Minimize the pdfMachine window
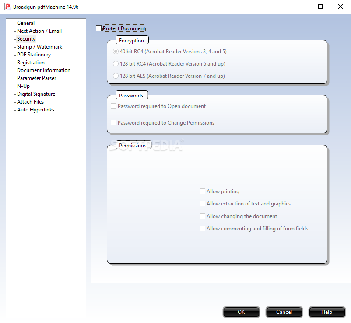Screen dimensions: 351x323 [301, 7]
